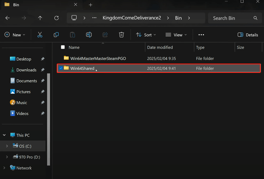Select Network in the navigation pane

[x=24, y=168]
